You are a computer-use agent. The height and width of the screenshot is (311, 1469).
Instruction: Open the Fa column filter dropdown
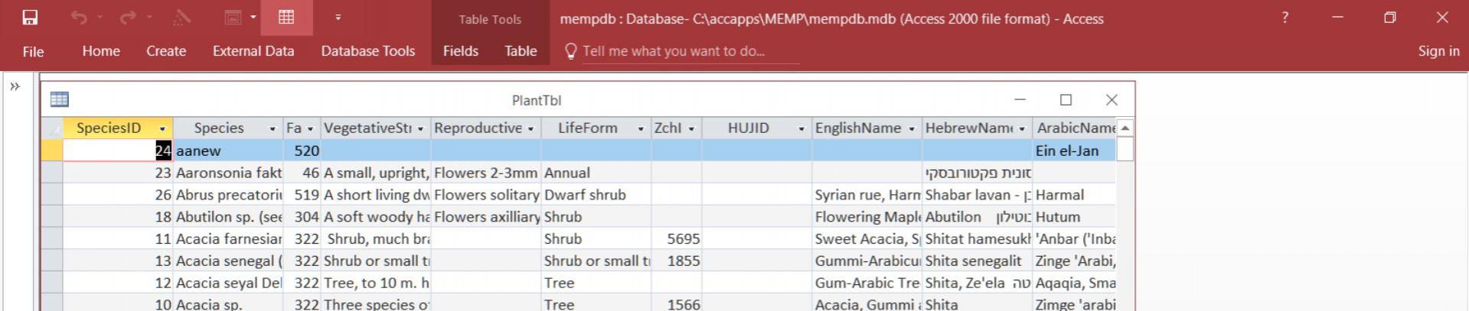coord(310,128)
